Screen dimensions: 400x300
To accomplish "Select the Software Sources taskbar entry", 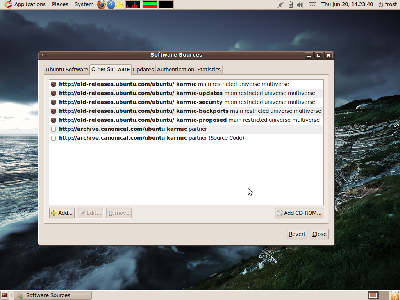I will click(53, 295).
